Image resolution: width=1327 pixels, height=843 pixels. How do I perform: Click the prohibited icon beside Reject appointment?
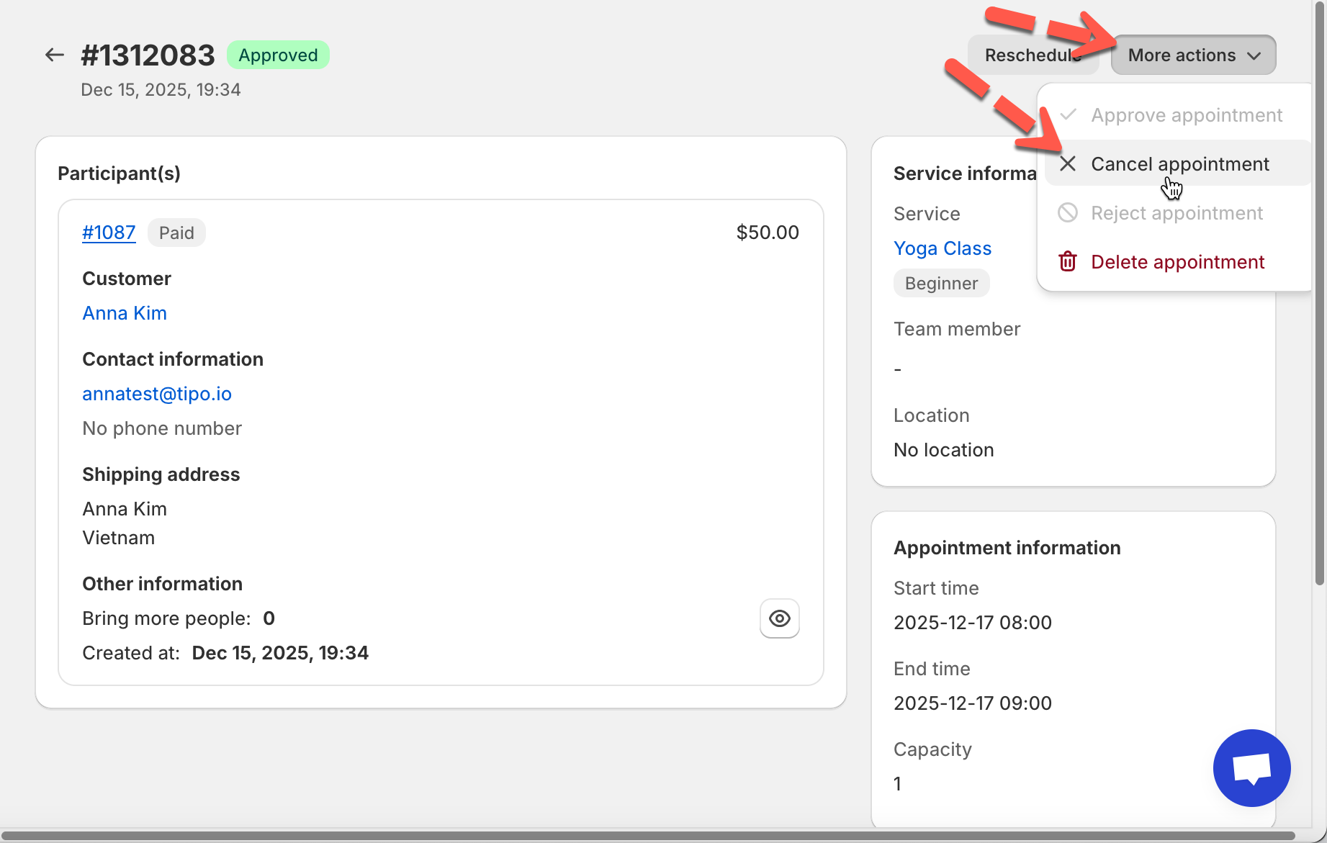tap(1068, 213)
